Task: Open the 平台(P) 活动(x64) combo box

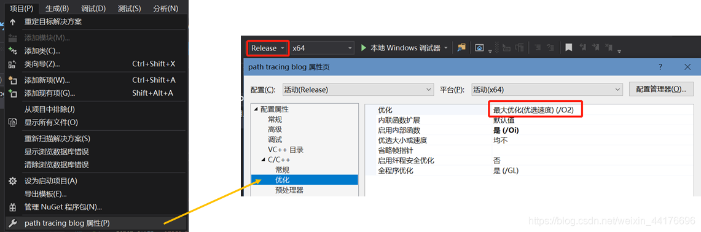Action: coord(547,90)
